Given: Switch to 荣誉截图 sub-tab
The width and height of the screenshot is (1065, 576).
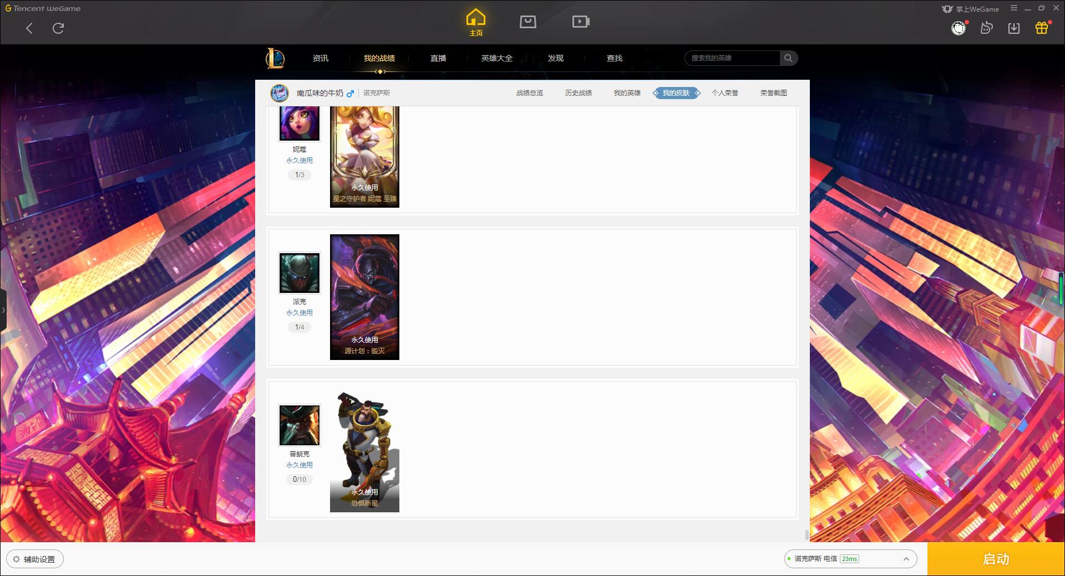Looking at the screenshot, I should 774,93.
